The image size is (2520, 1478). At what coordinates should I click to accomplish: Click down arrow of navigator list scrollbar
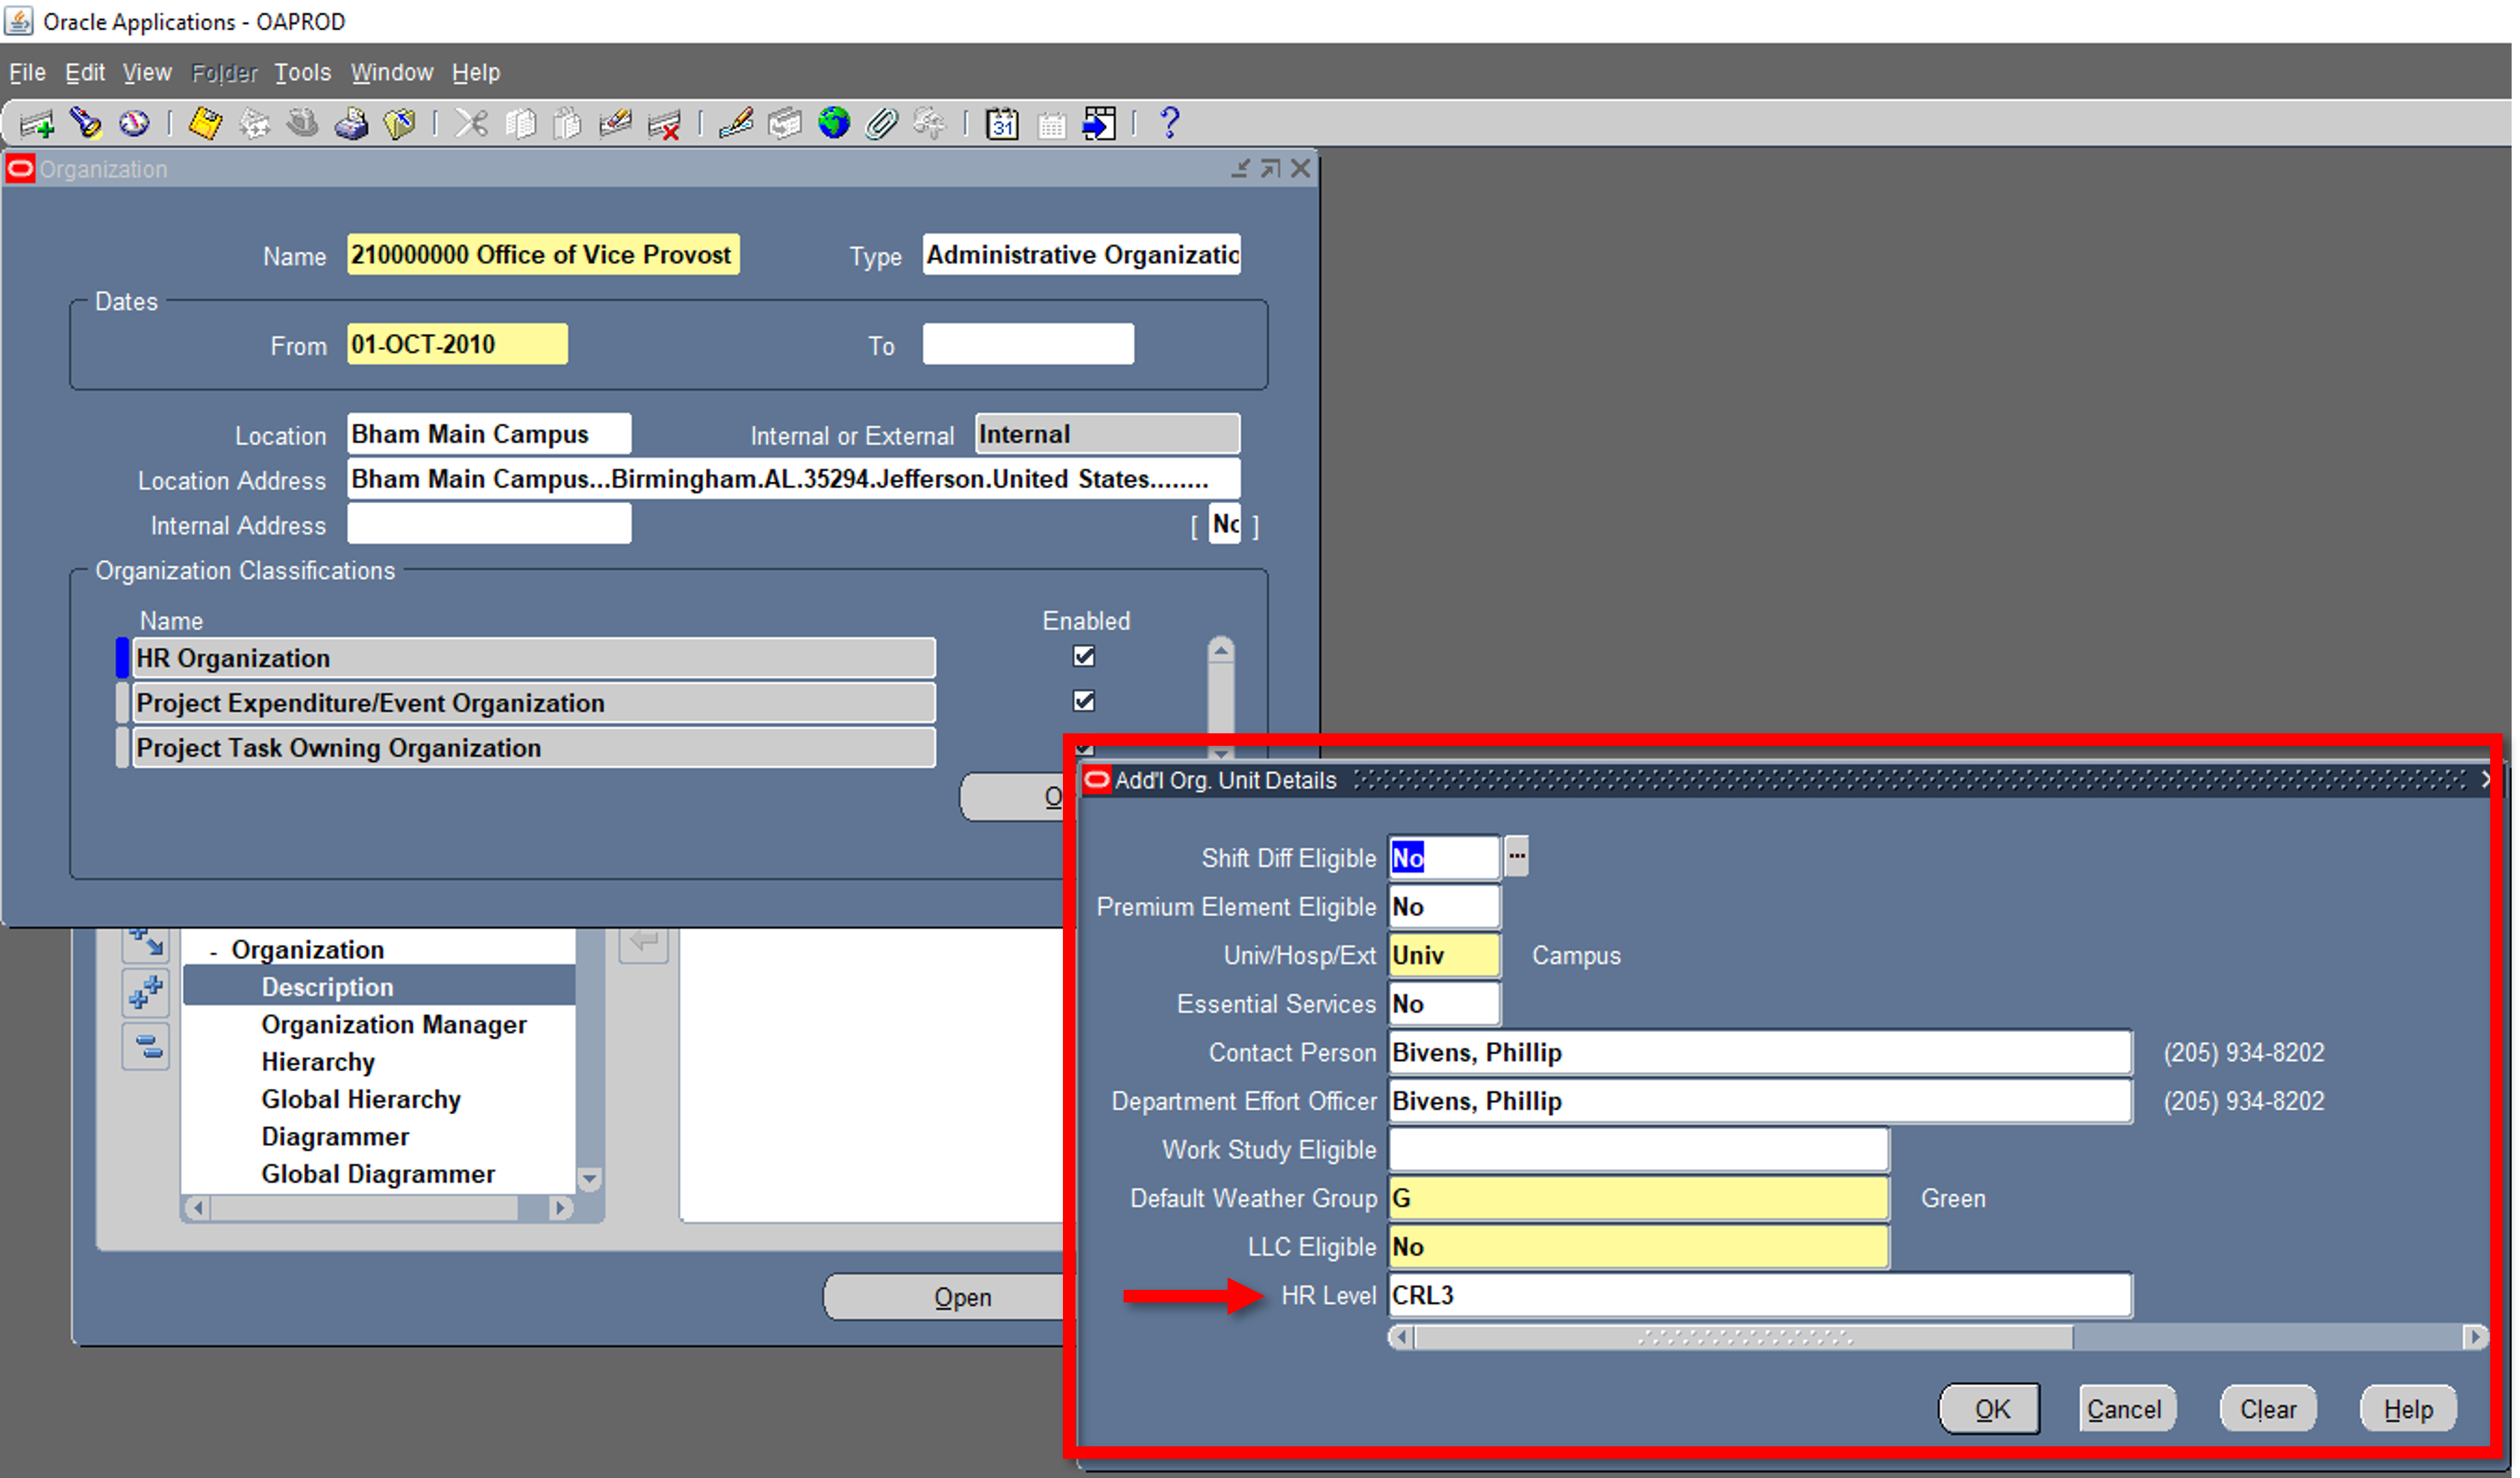590,1179
